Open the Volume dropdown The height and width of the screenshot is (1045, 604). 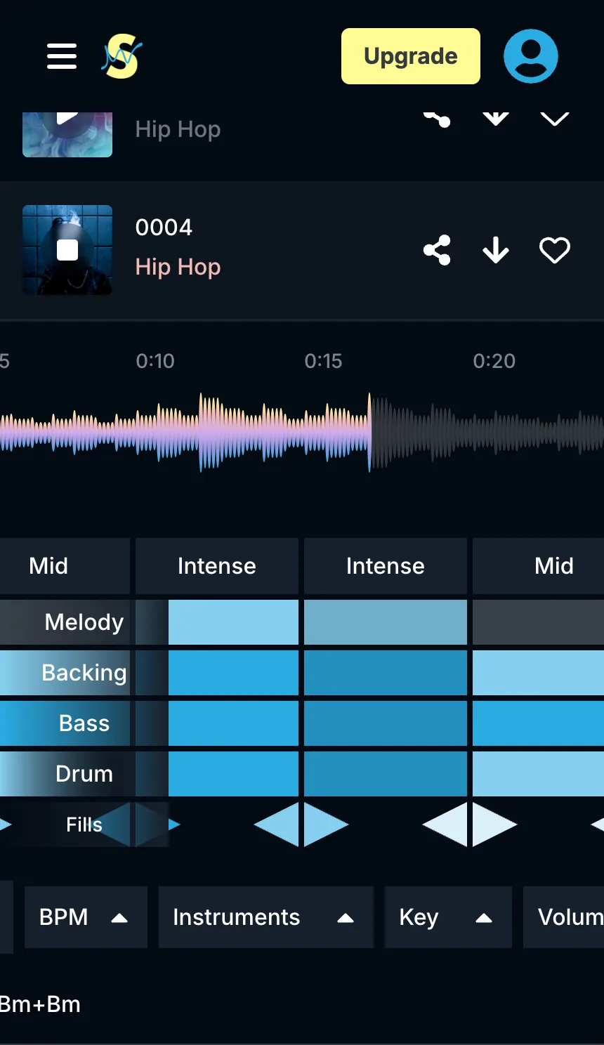[563, 917]
